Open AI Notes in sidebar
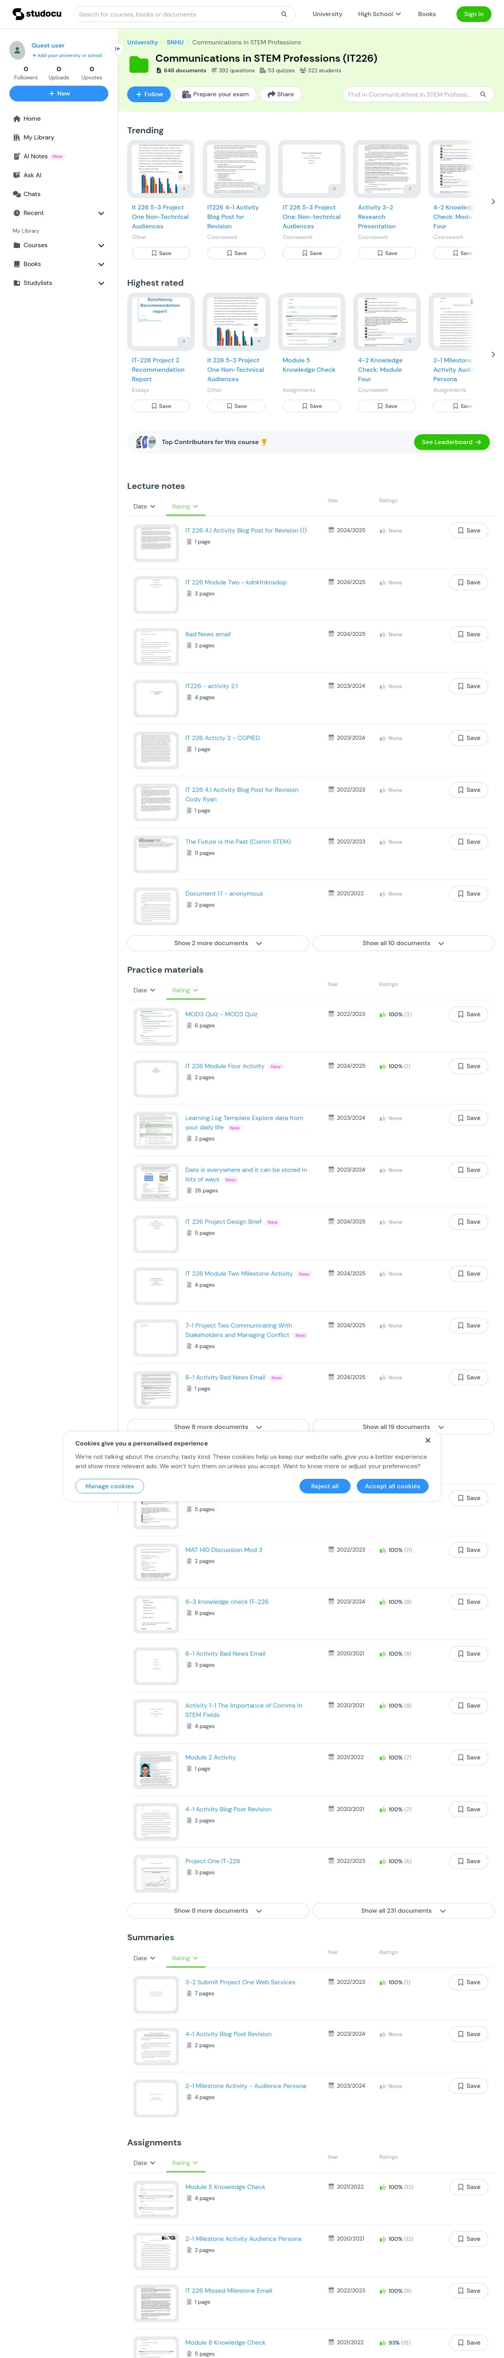The width and height of the screenshot is (504, 2358). [36, 156]
